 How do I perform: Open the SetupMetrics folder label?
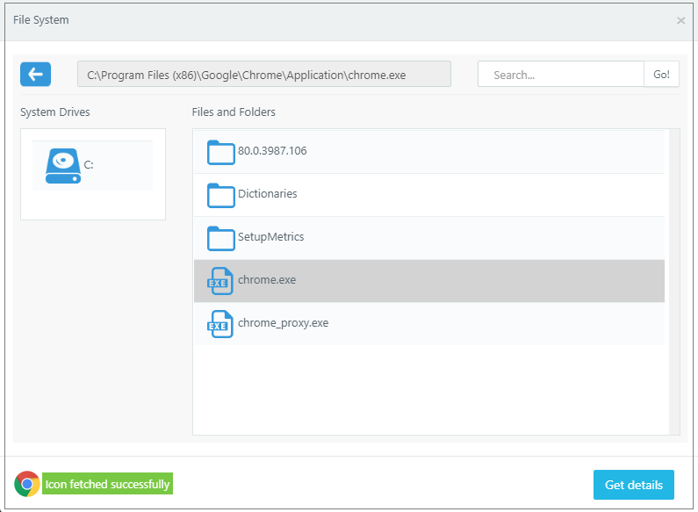270,237
